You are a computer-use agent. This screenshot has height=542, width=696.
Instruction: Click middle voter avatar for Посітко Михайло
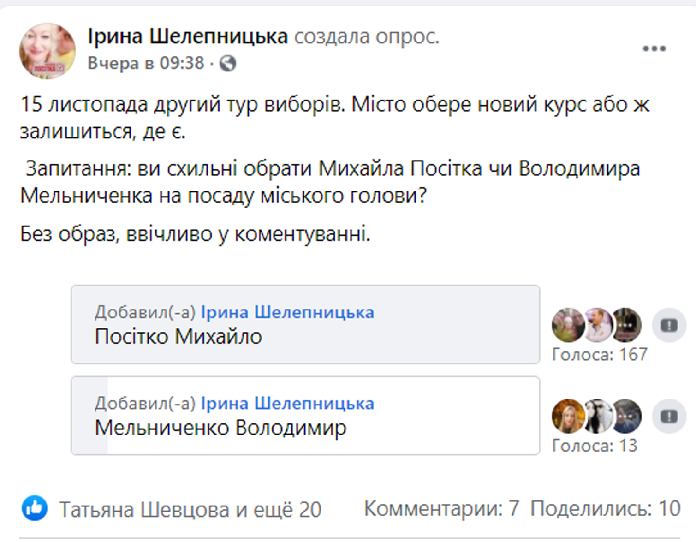pyautogui.click(x=598, y=324)
